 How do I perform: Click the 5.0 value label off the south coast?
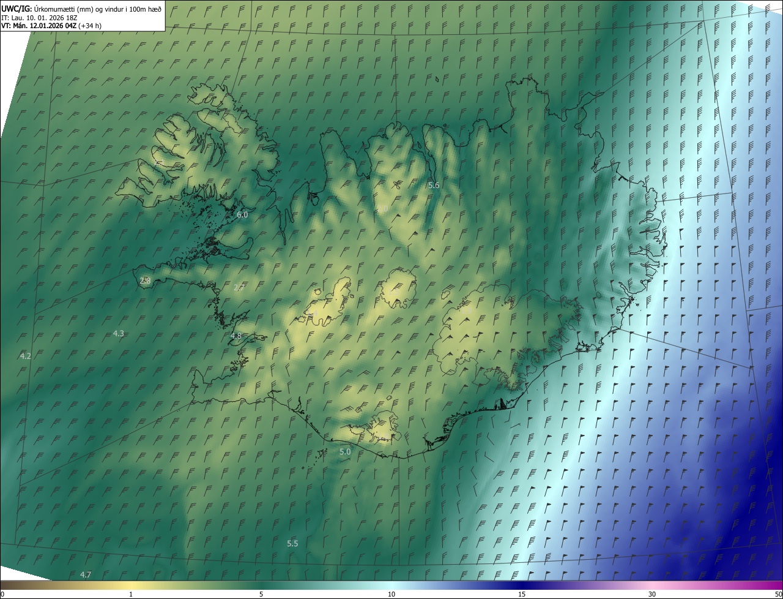click(345, 451)
